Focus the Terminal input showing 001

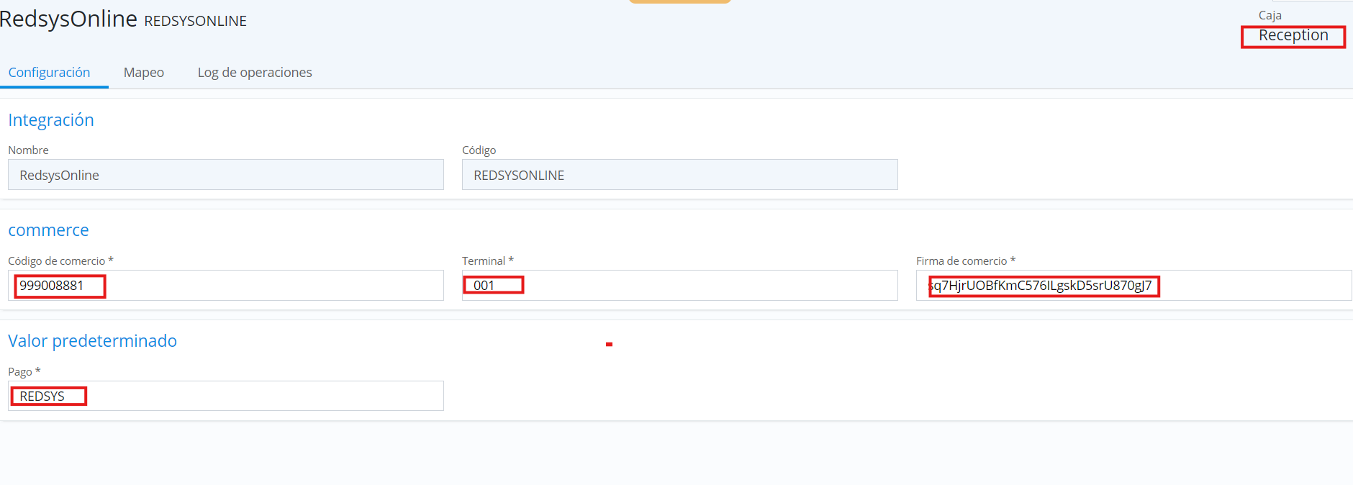tap(679, 286)
